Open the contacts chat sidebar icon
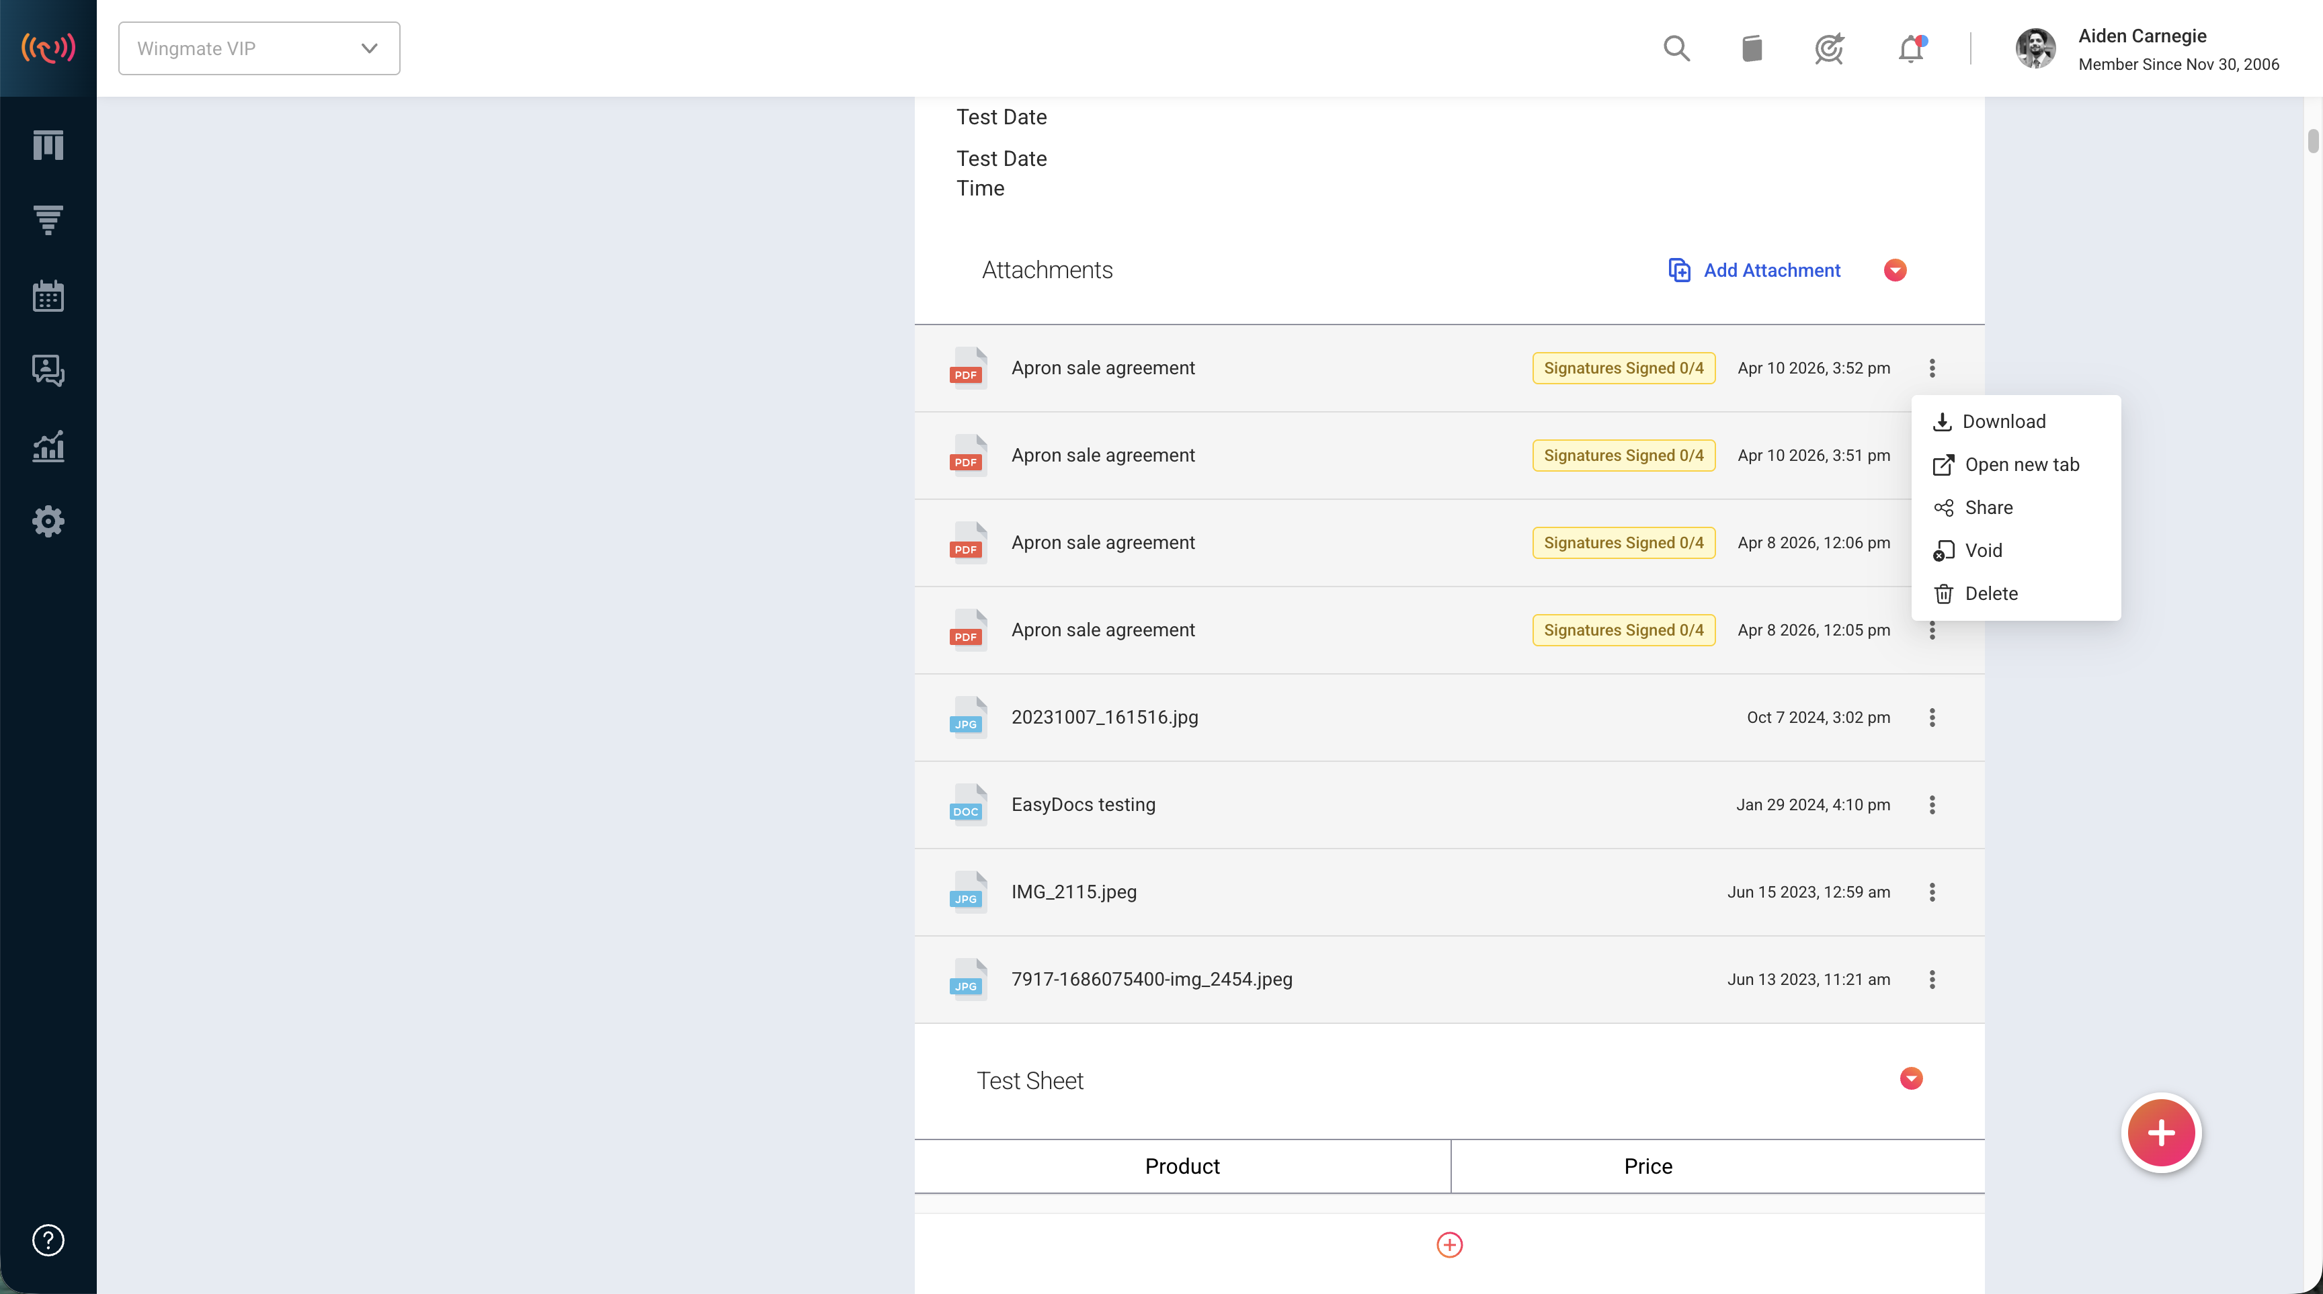 pyautogui.click(x=48, y=370)
